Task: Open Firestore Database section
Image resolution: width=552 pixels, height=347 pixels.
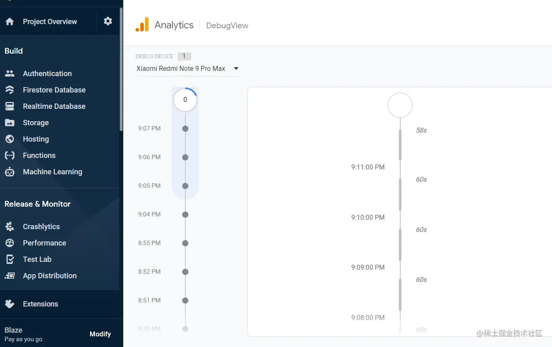Action: click(x=54, y=90)
